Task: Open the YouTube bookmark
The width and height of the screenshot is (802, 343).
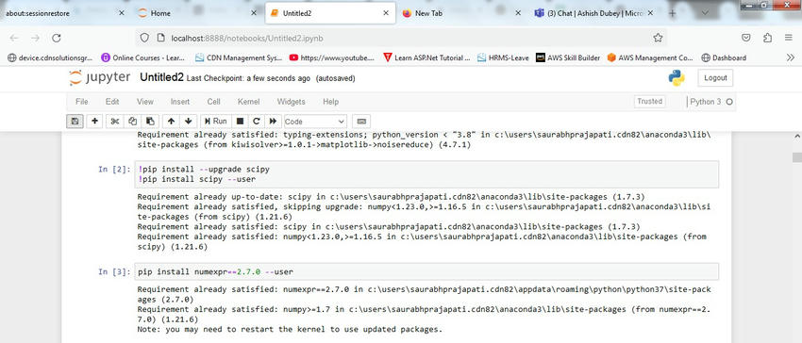Action: (332, 57)
